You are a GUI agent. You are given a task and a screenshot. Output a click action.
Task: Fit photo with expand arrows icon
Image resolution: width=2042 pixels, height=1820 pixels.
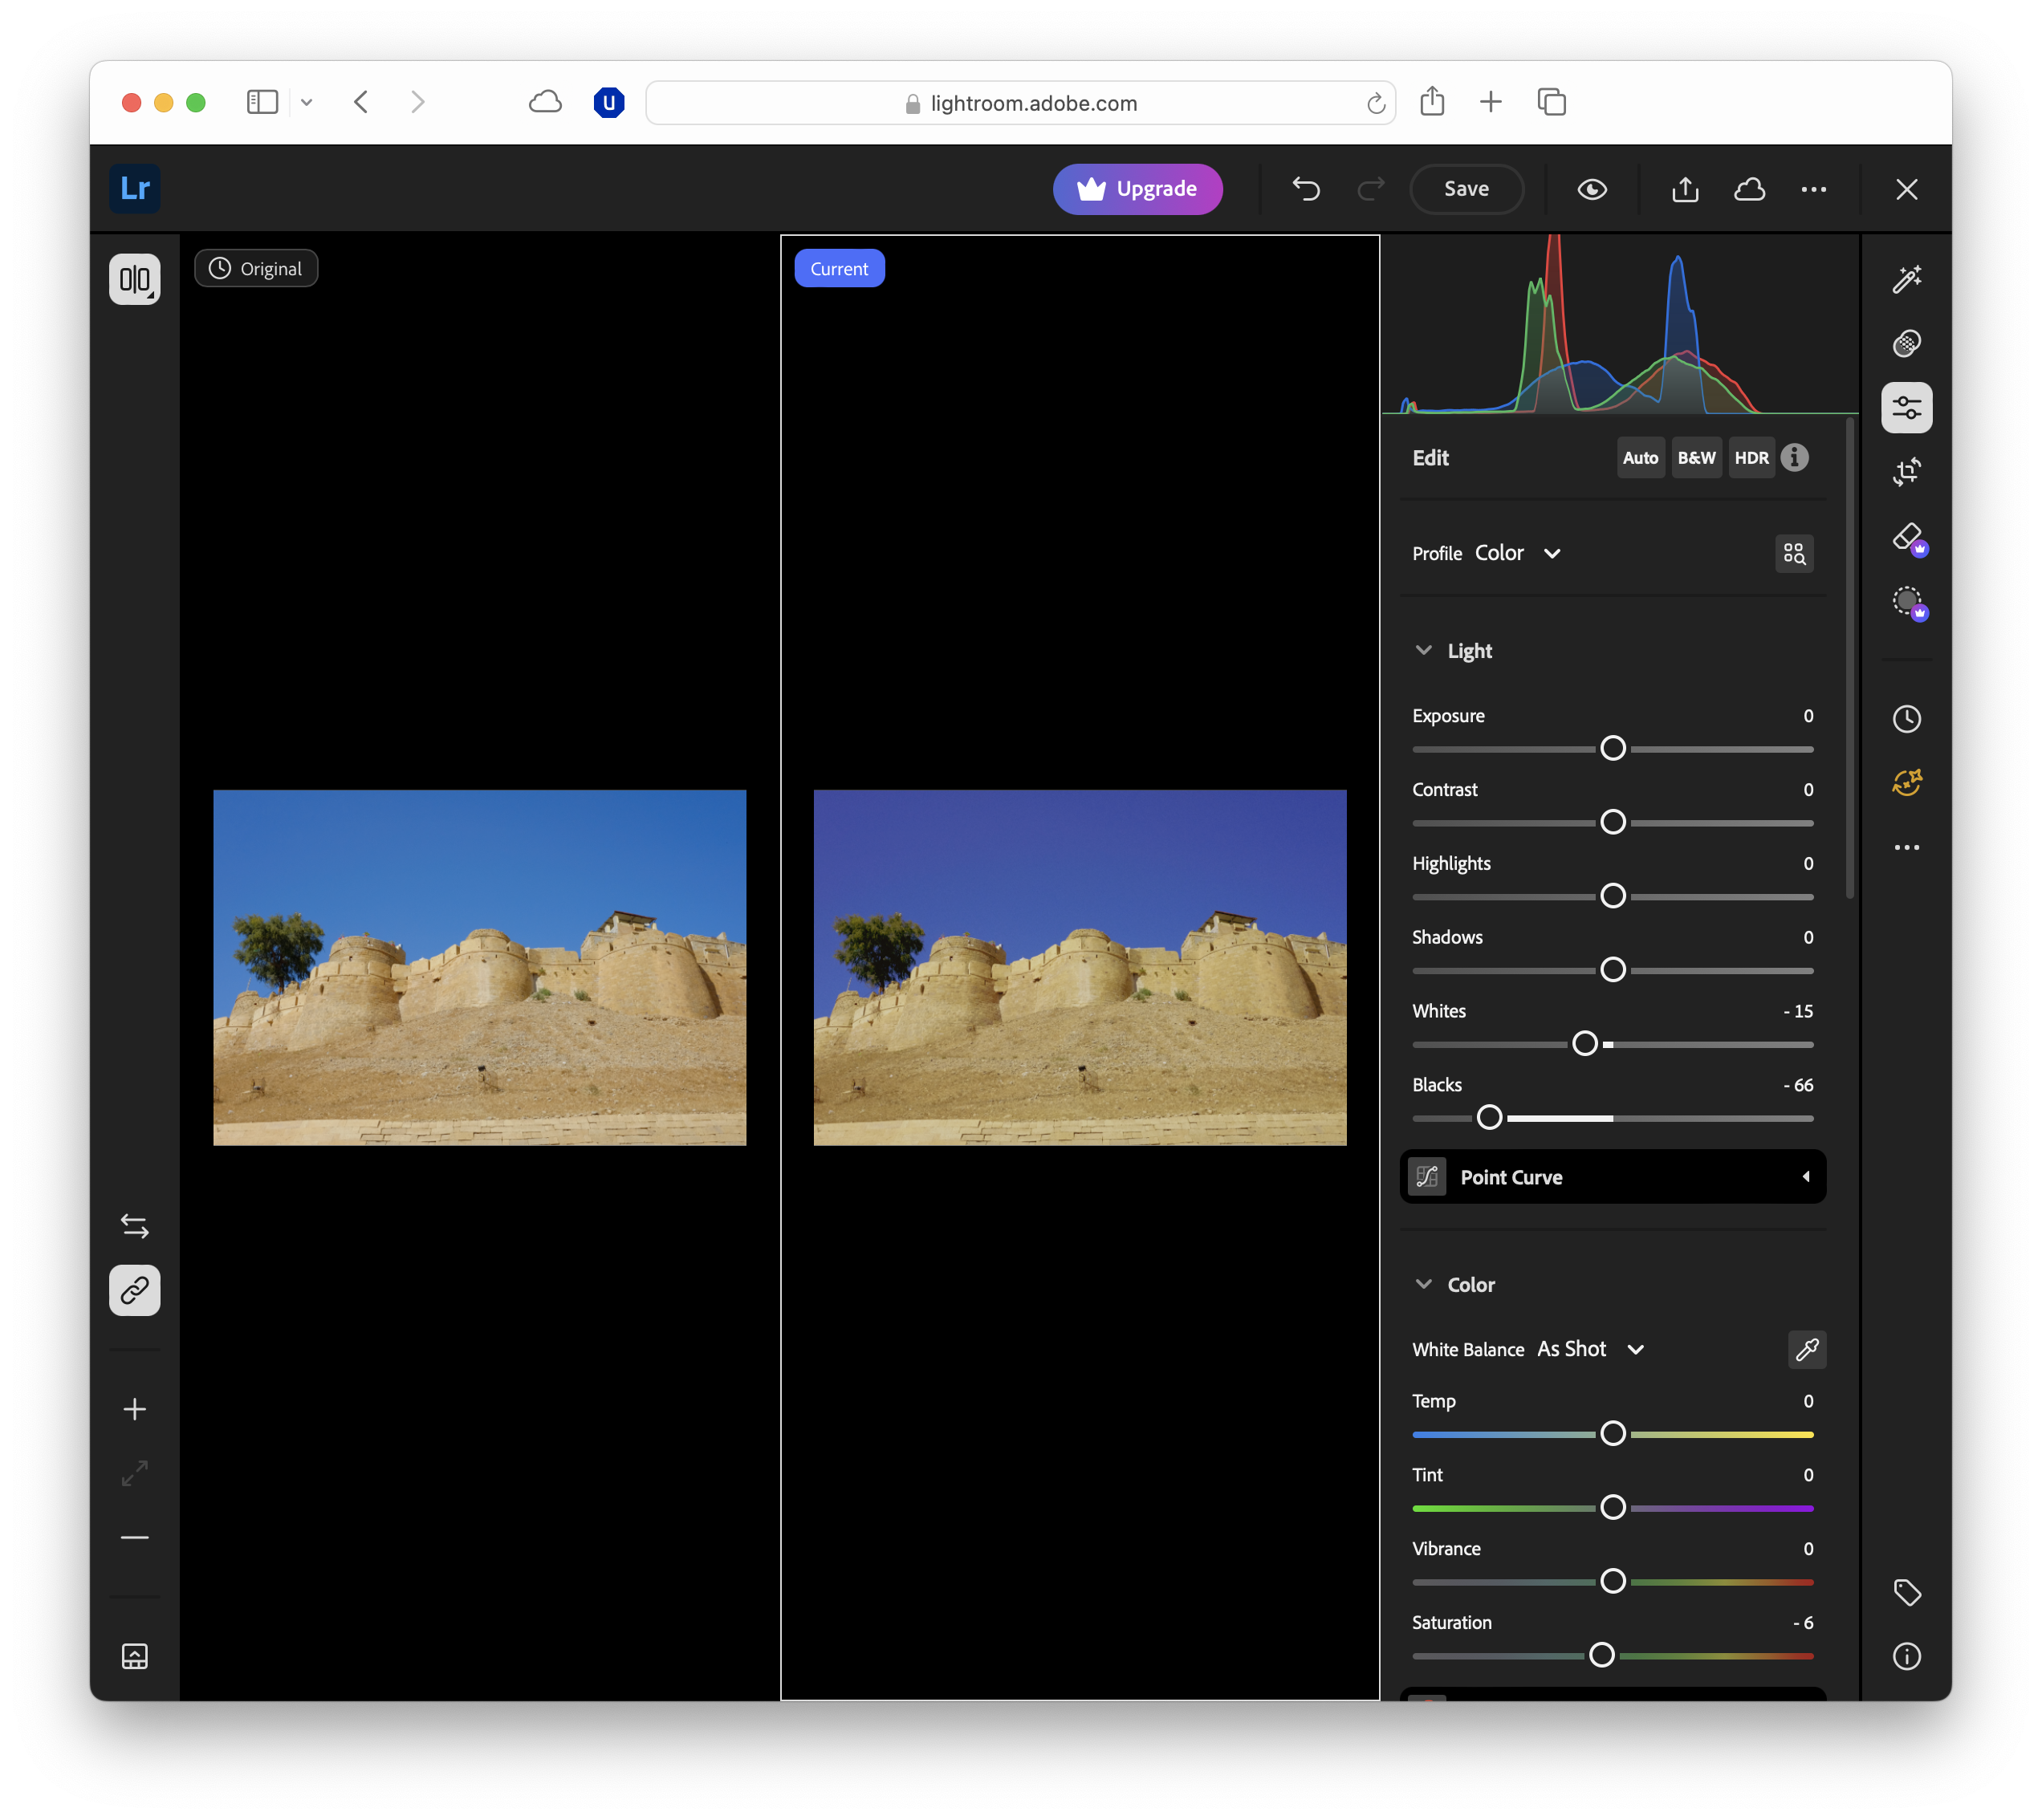point(135,1473)
